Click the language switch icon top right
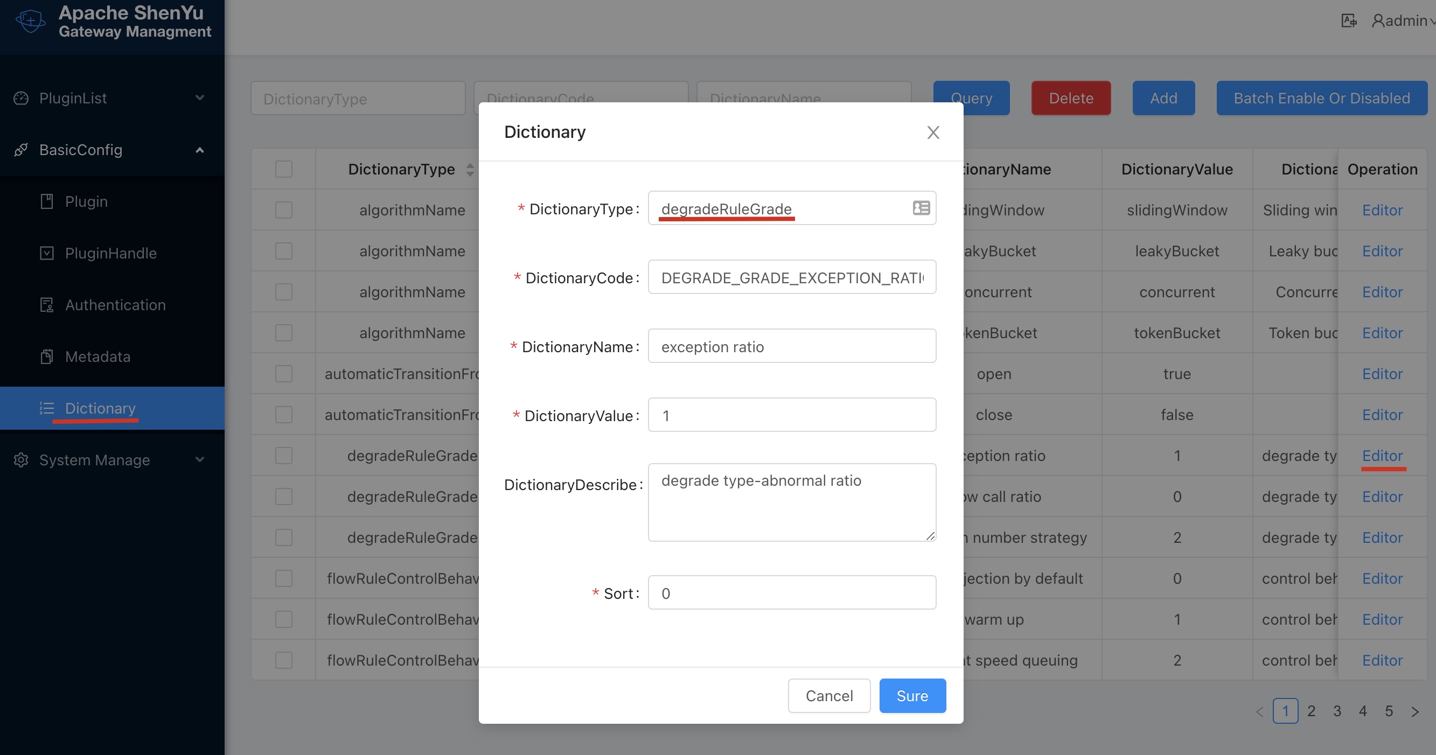The height and width of the screenshot is (755, 1436). 1349,20
